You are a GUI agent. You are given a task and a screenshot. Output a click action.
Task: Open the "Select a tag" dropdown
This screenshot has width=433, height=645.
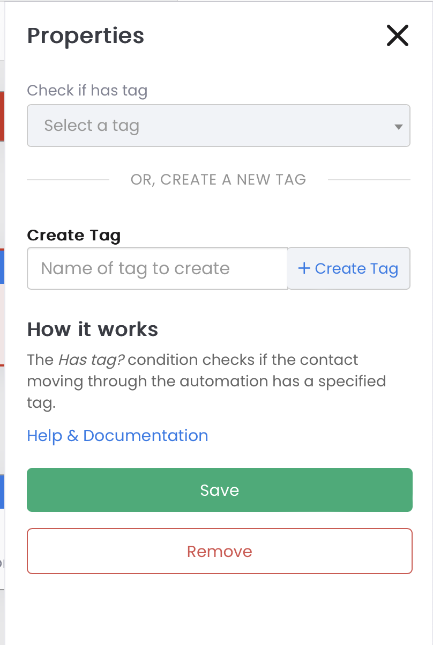[x=219, y=126]
